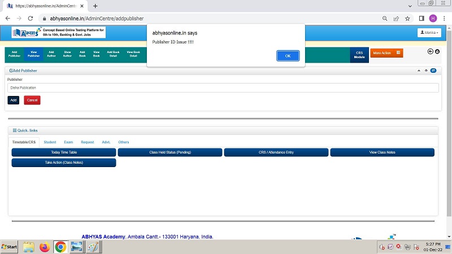
Task: Switch to the Student quick links tab
Action: (x=50, y=142)
